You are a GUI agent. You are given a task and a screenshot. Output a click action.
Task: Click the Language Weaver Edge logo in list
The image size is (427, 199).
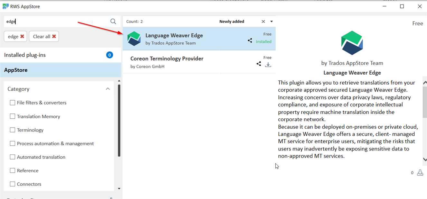tap(134, 39)
